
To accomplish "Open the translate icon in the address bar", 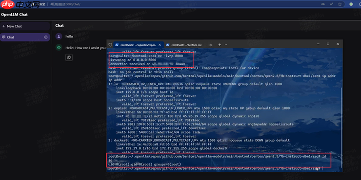I will pos(323,4).
